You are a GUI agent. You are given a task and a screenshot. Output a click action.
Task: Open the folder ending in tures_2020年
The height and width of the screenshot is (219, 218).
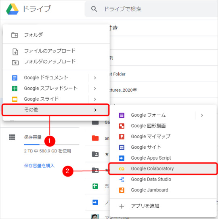coord(123,90)
